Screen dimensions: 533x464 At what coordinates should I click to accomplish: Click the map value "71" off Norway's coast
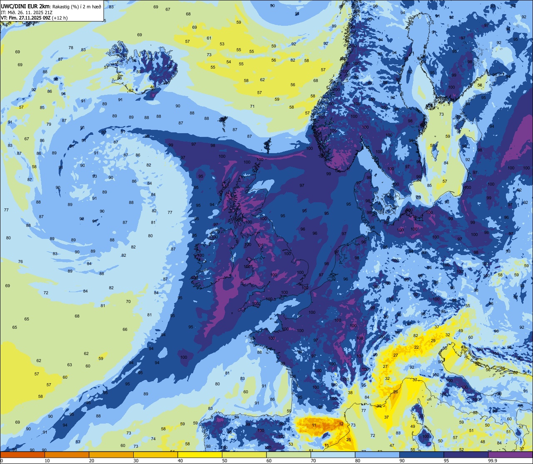(252, 107)
